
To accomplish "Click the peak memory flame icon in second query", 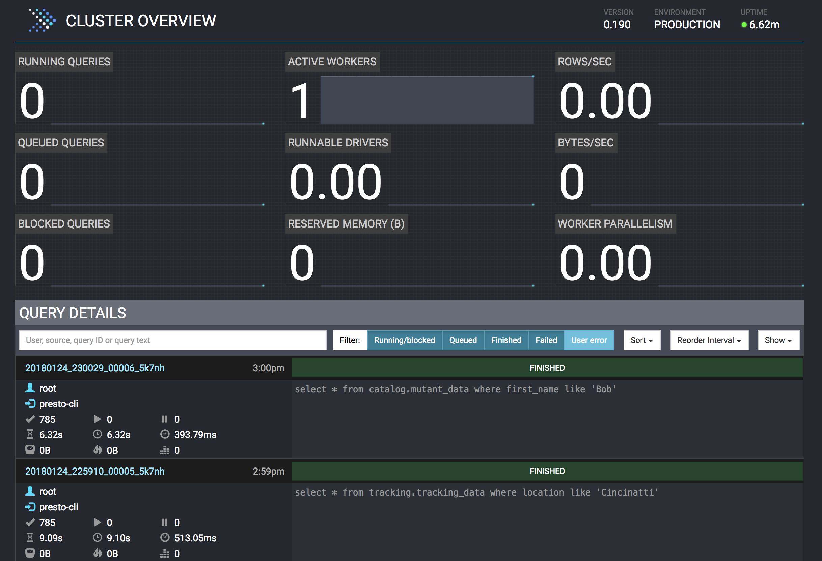I will pos(98,553).
